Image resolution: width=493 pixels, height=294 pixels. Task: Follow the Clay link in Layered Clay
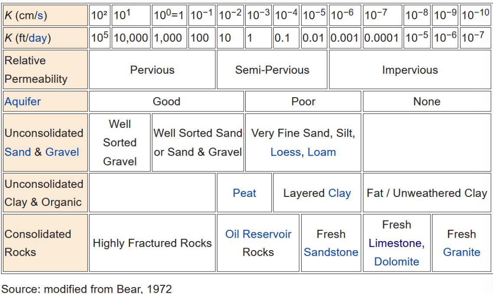[339, 193]
